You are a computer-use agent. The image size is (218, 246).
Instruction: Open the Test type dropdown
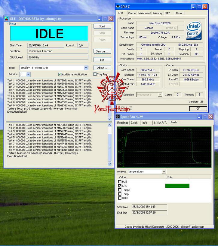point(86,68)
